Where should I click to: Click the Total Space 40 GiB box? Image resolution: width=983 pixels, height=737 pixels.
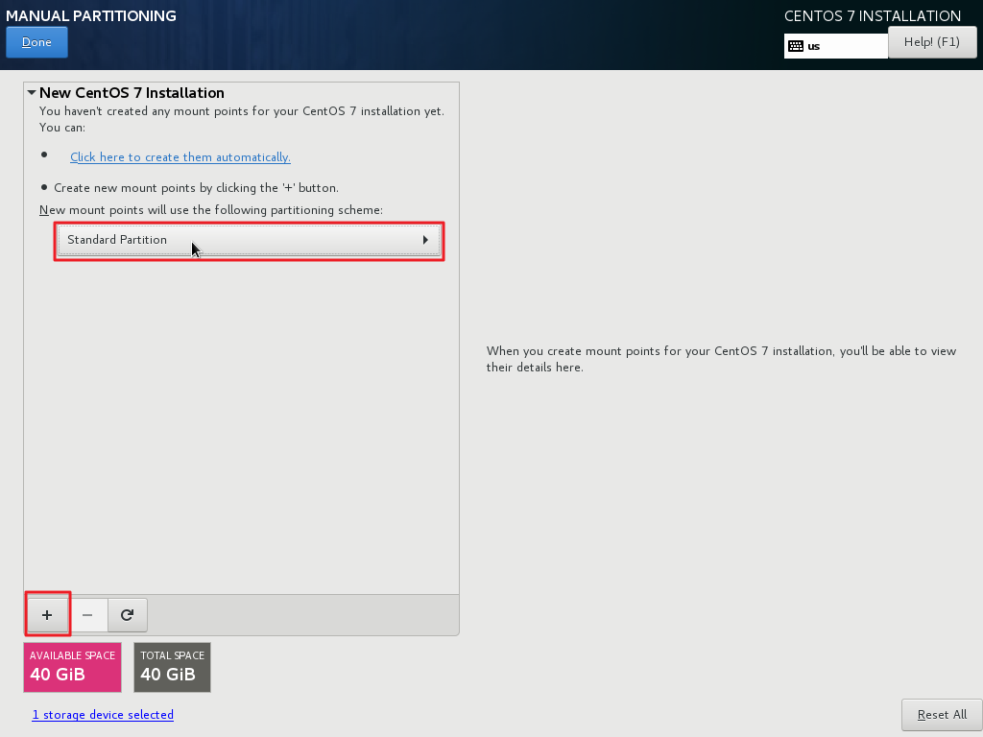(173, 668)
